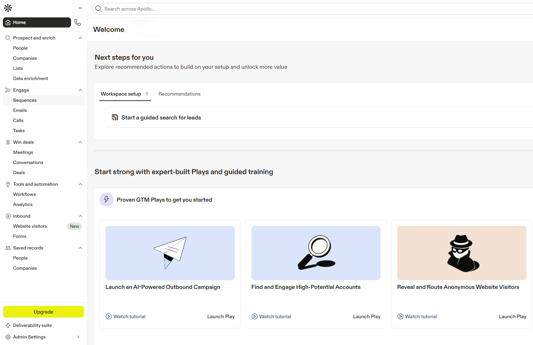Image resolution: width=533 pixels, height=345 pixels.
Task: Click the yellow Upgrade button
Action: [43, 312]
